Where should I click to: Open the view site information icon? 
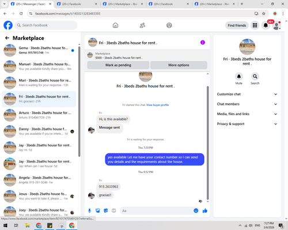pos(31,13)
